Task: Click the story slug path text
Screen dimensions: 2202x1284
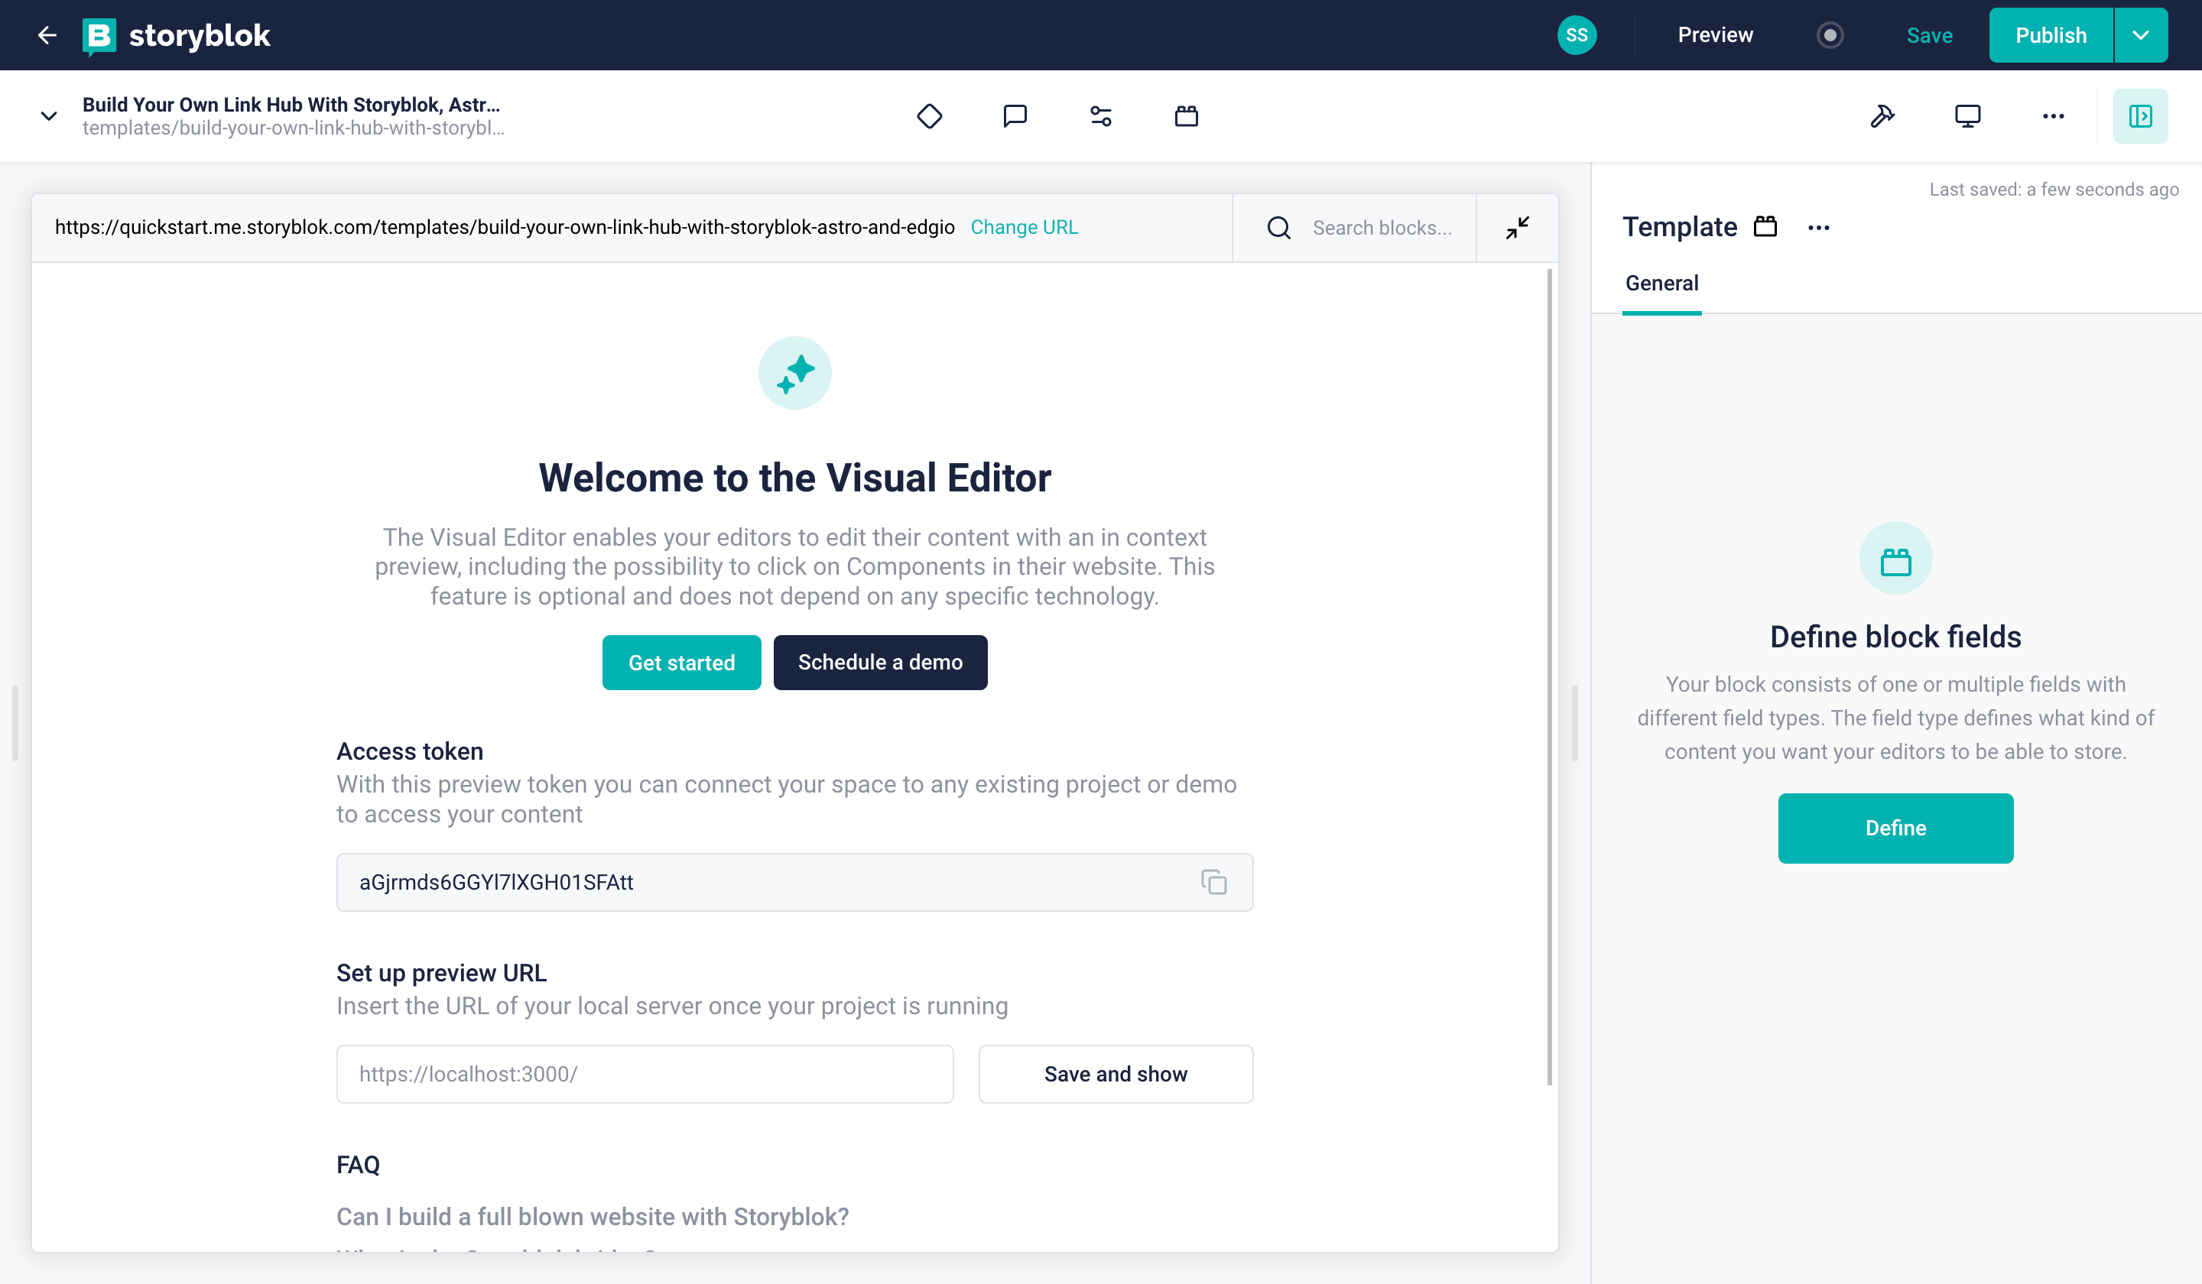Action: pyautogui.click(x=293, y=128)
